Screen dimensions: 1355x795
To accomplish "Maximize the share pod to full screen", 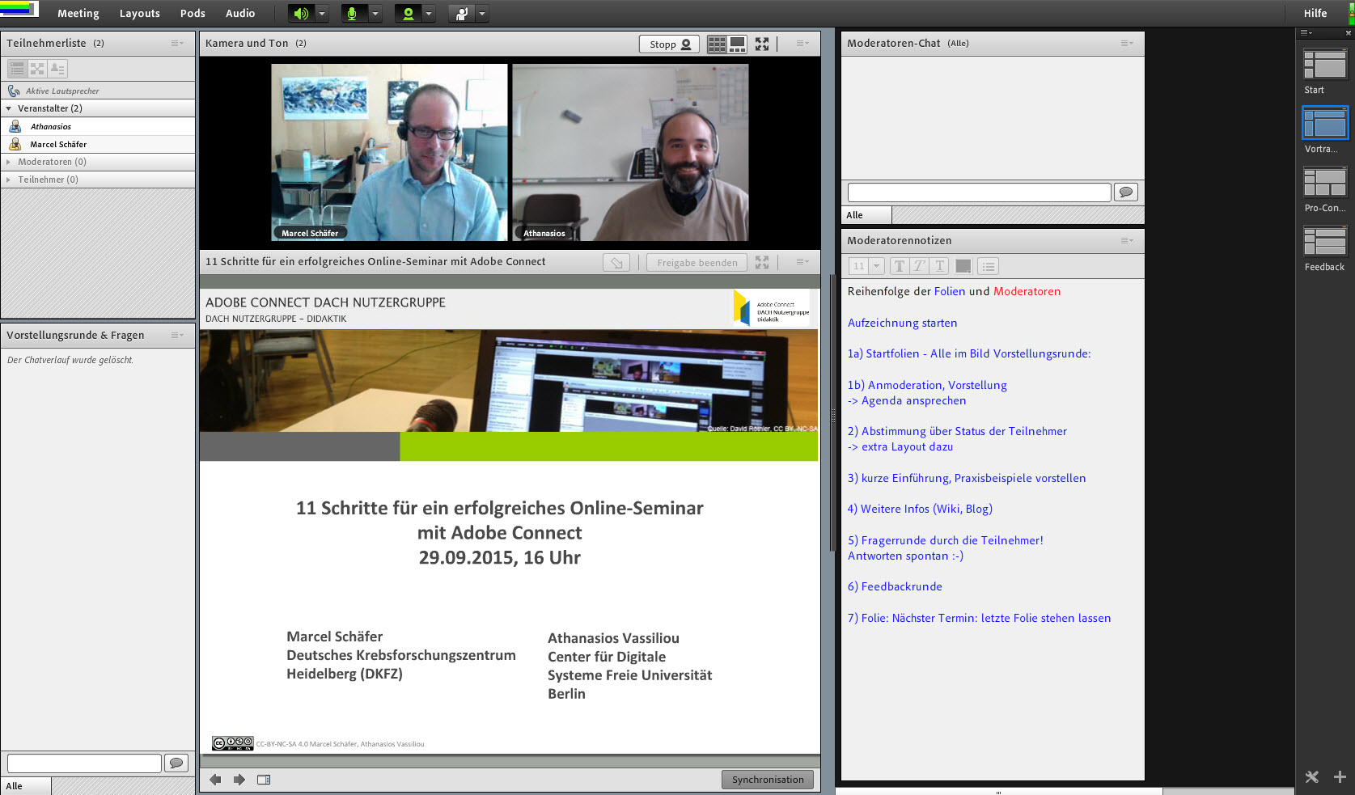I will coord(762,262).
